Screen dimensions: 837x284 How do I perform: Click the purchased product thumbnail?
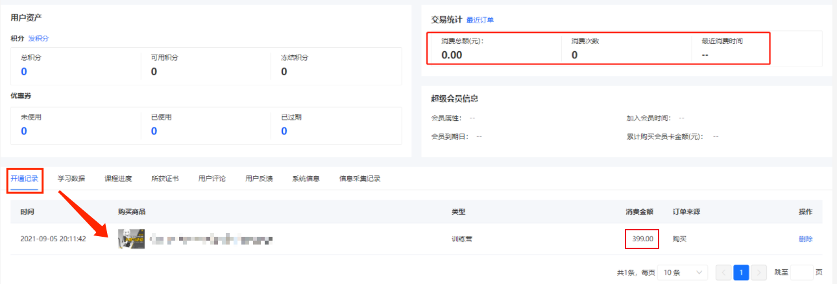pos(131,239)
